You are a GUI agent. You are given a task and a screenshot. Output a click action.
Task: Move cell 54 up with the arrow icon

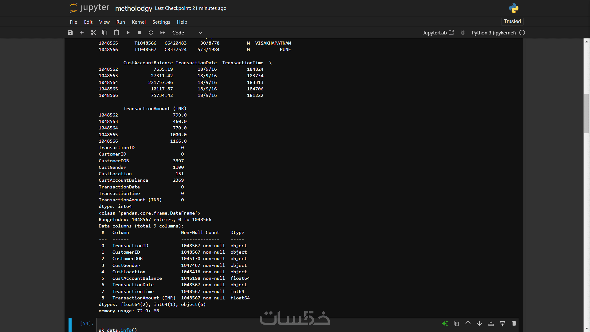[x=468, y=323]
